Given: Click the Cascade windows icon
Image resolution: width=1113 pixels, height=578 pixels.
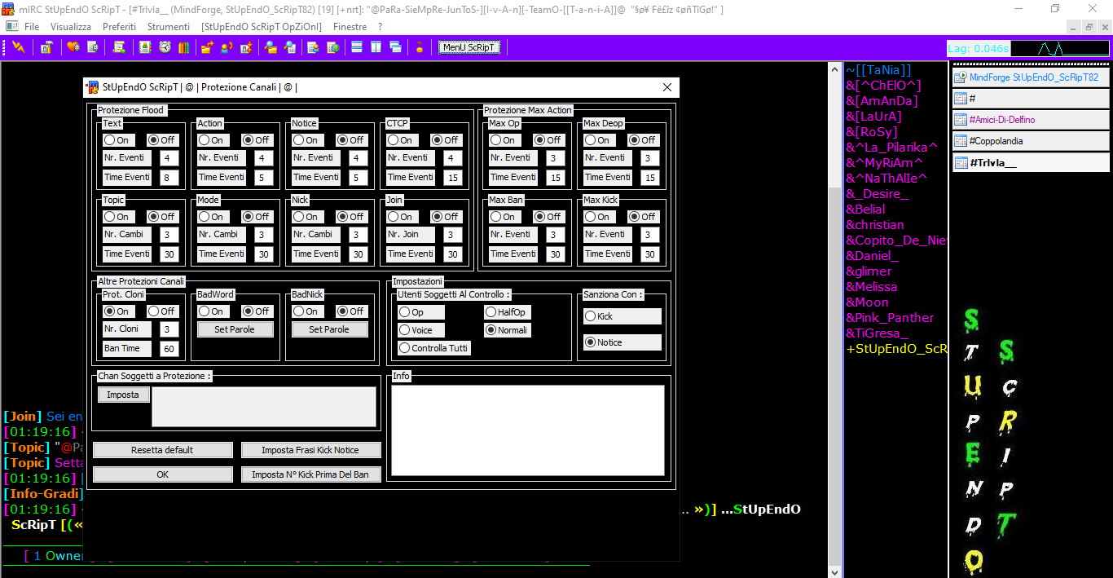Looking at the screenshot, I should [x=395, y=47].
